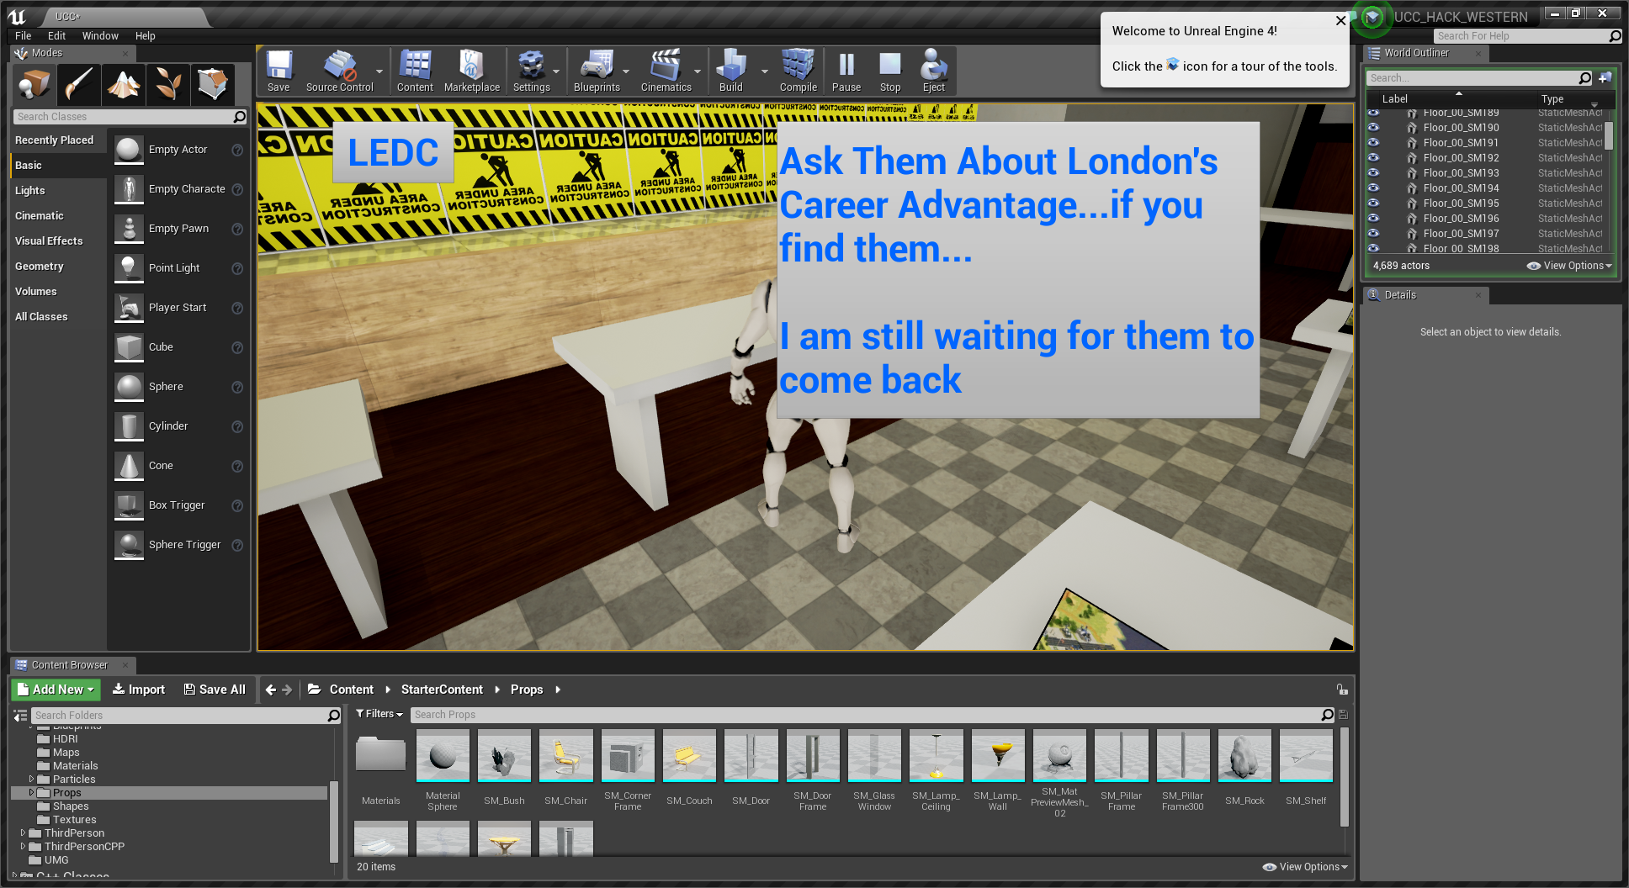Select the Point Light actor icon

click(129, 268)
